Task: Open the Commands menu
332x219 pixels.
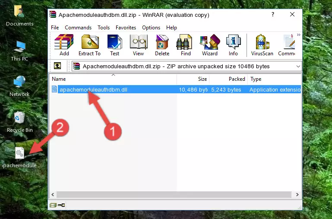Action: tap(78, 28)
